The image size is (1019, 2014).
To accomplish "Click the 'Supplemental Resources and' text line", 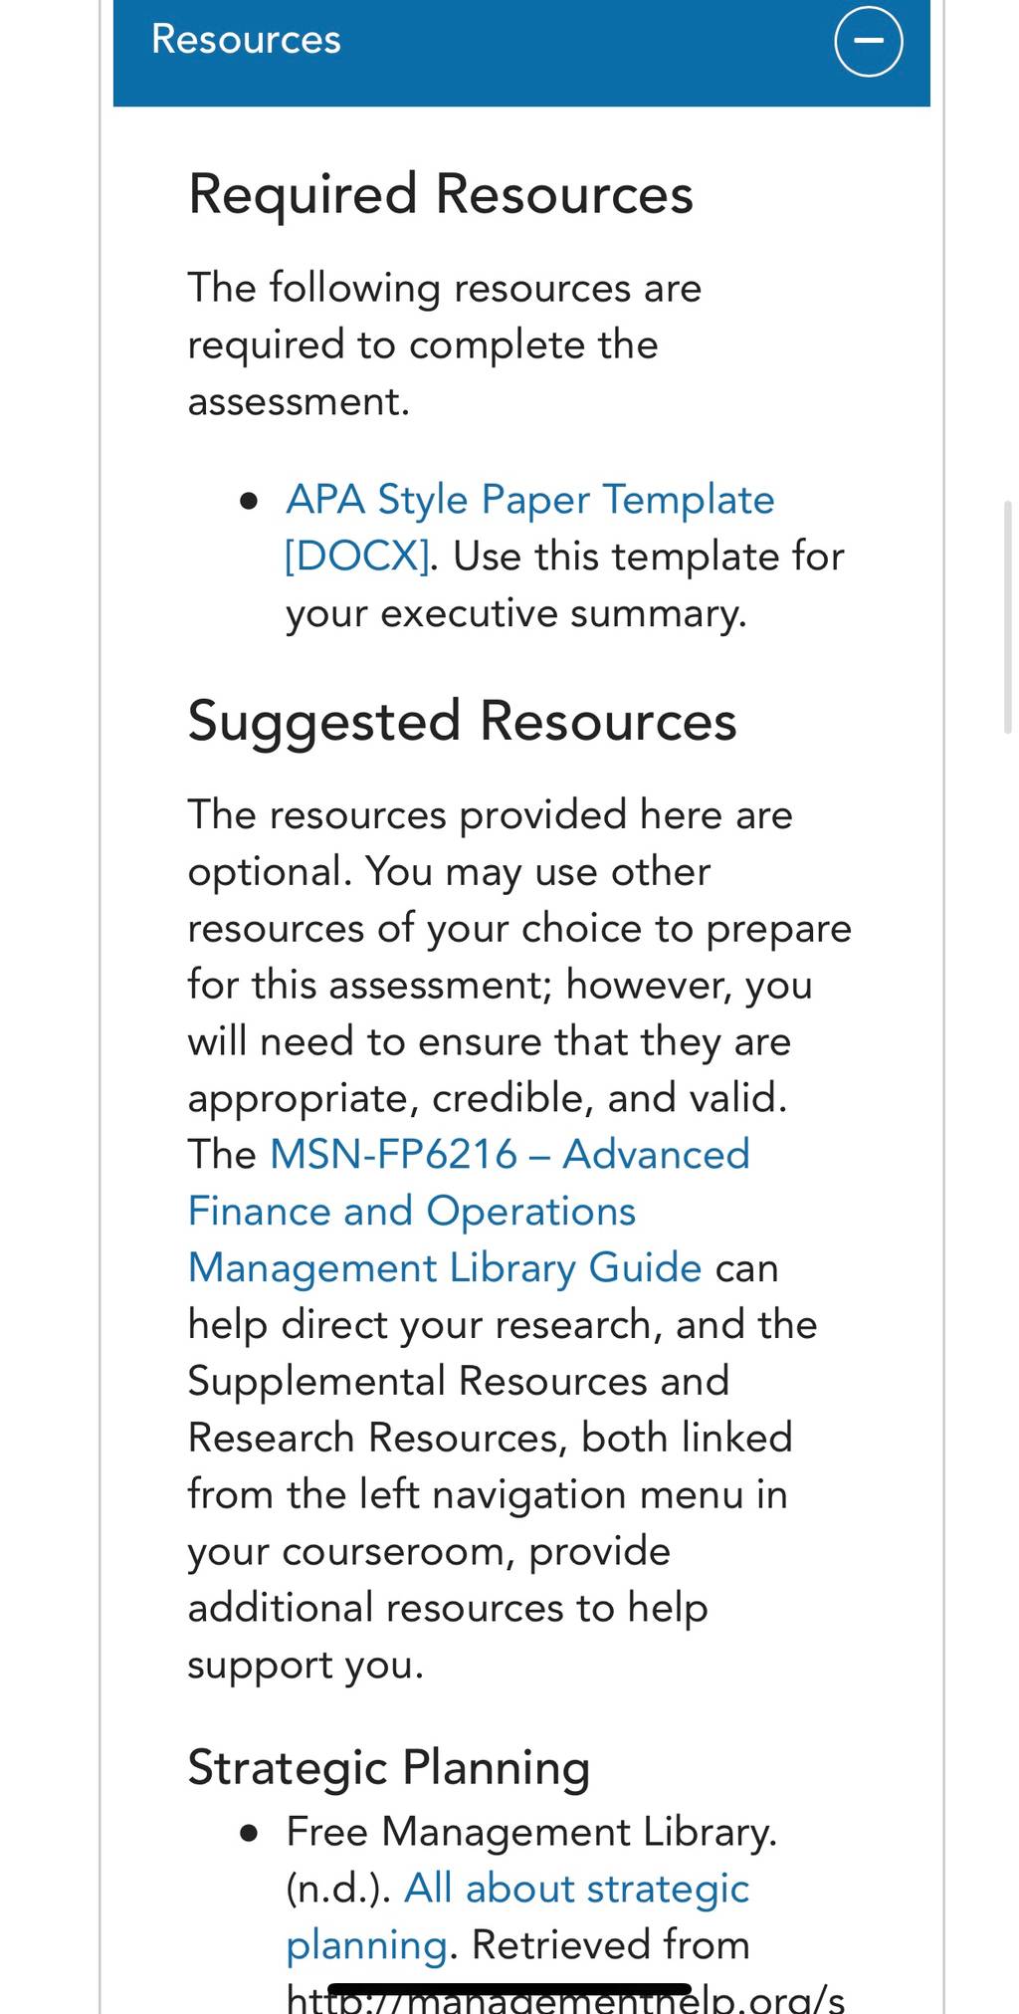I will 459,1382.
